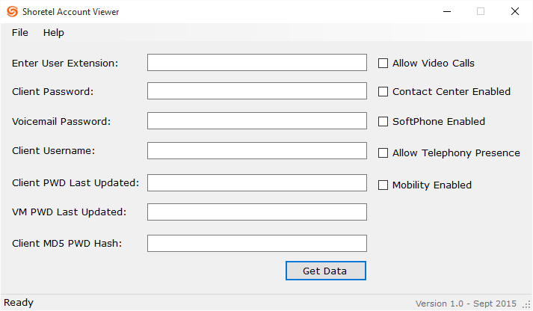Screen dimensions: 533x311
Task: Click the Client MD5 PWD Hash field
Action: [256, 243]
